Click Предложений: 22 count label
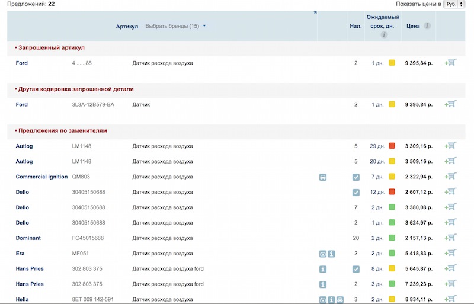 coord(31,4)
